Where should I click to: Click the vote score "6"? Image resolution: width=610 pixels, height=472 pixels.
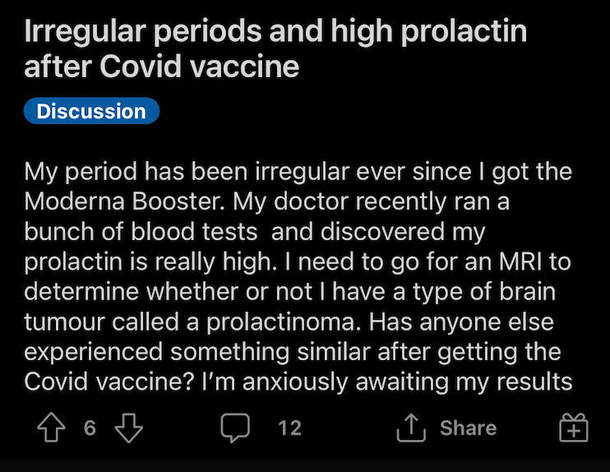point(90,428)
